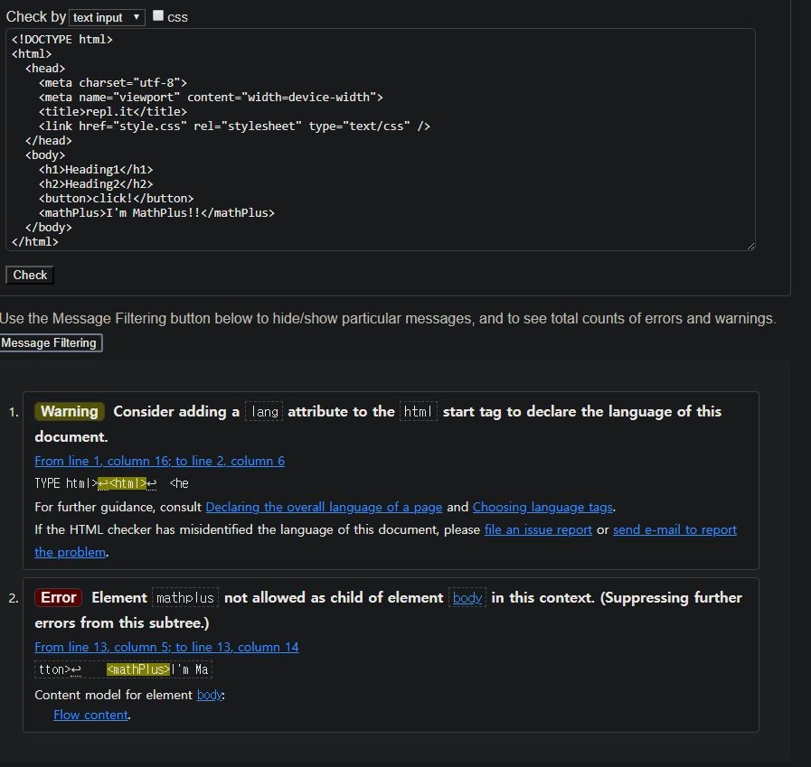This screenshot has width=811, height=767.
Task: Click highlighted '<html>' source extract
Action: [123, 483]
